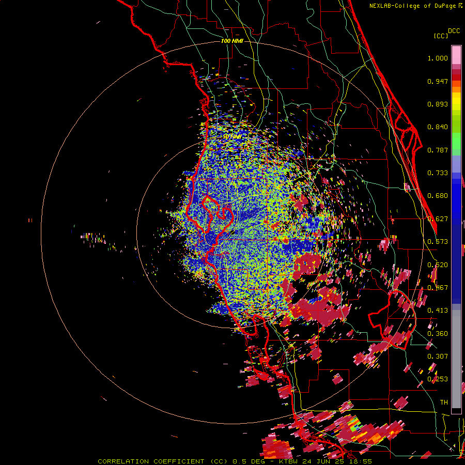Click the 100 NMI range ring label
The image size is (465, 465).
[232, 41]
